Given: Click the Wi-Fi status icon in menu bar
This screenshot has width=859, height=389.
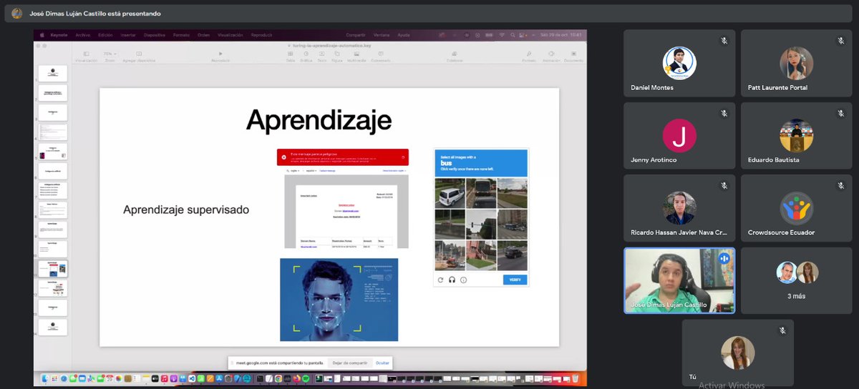Looking at the screenshot, I should 502,34.
